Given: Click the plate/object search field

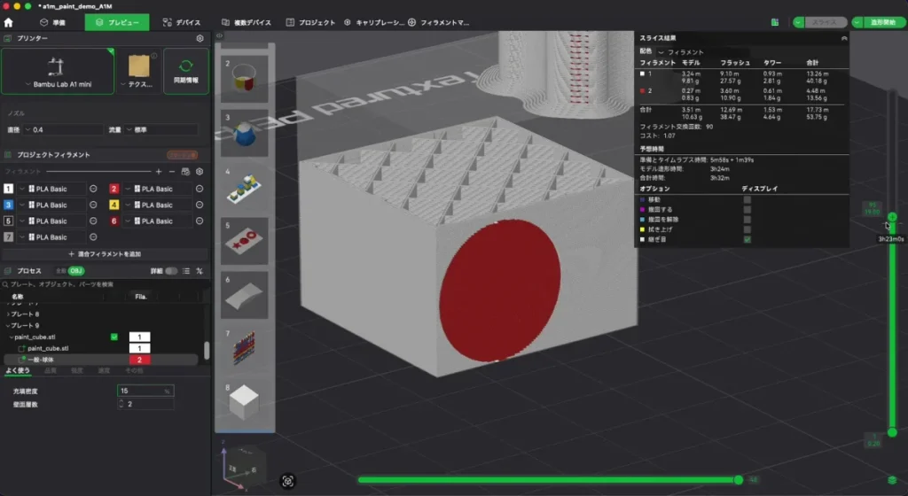Looking at the screenshot, I should tap(105, 284).
